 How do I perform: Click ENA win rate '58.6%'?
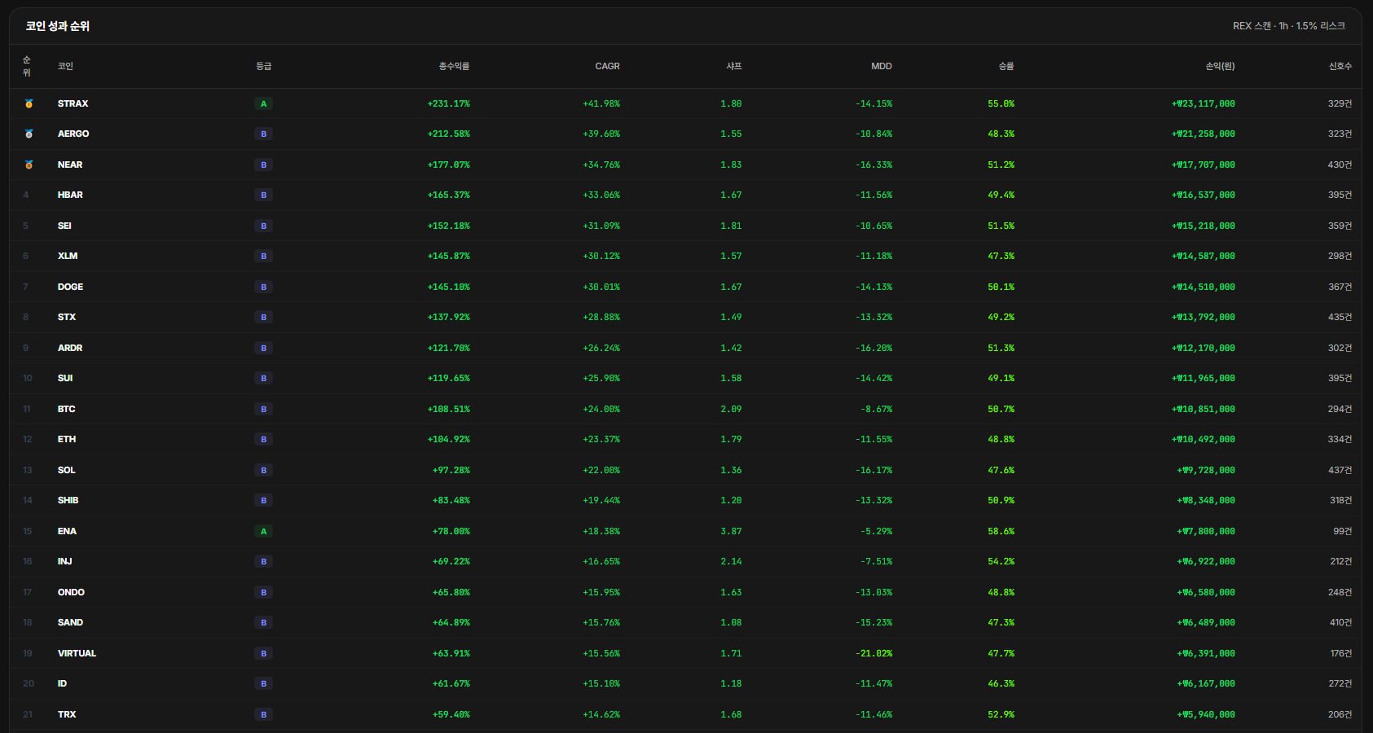coord(1001,531)
